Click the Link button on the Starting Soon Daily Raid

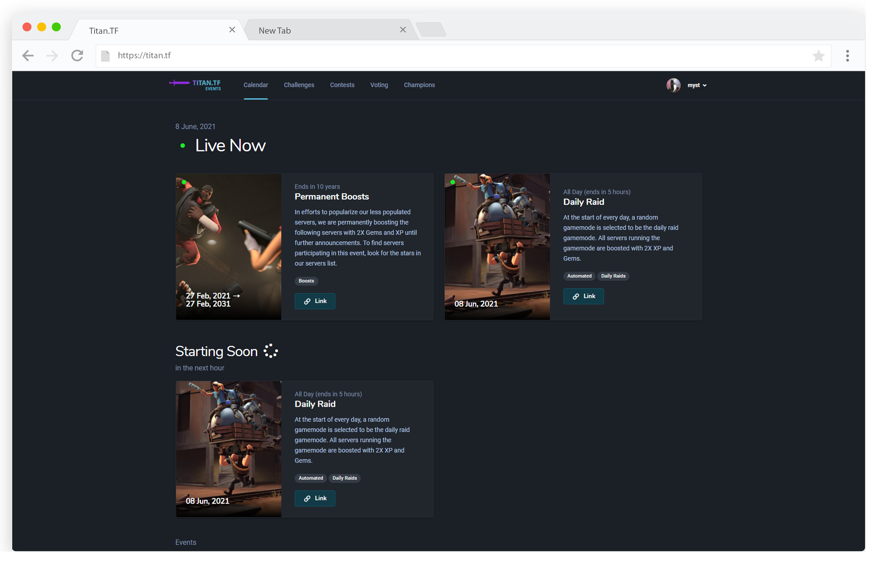tap(315, 498)
